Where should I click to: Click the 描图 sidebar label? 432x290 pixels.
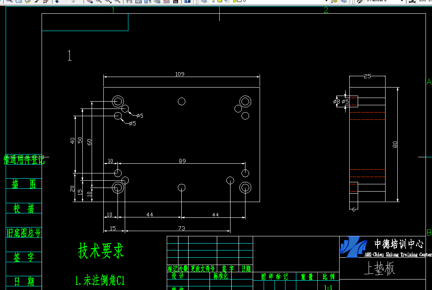(24, 184)
